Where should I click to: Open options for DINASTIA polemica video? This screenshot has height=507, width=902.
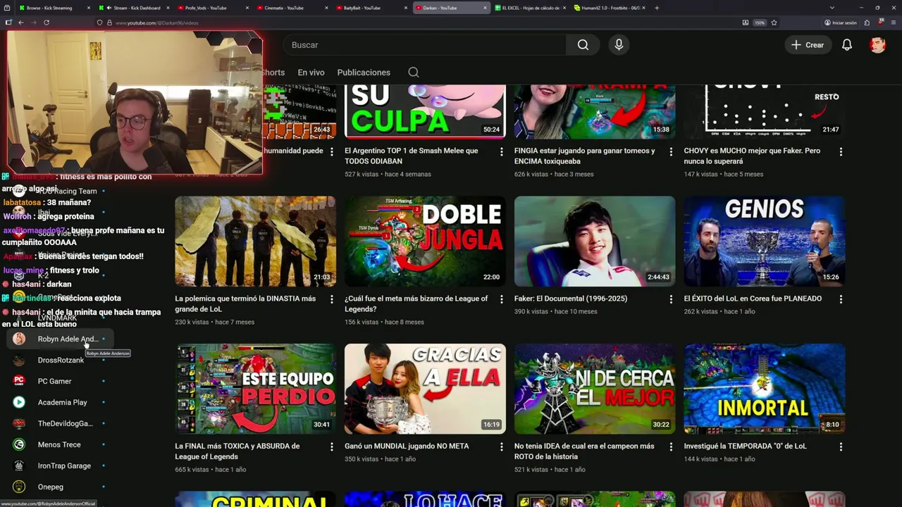pyautogui.click(x=332, y=299)
